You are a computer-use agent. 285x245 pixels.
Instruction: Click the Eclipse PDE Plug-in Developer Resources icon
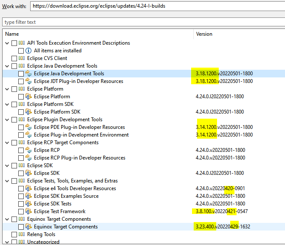click(x=29, y=127)
